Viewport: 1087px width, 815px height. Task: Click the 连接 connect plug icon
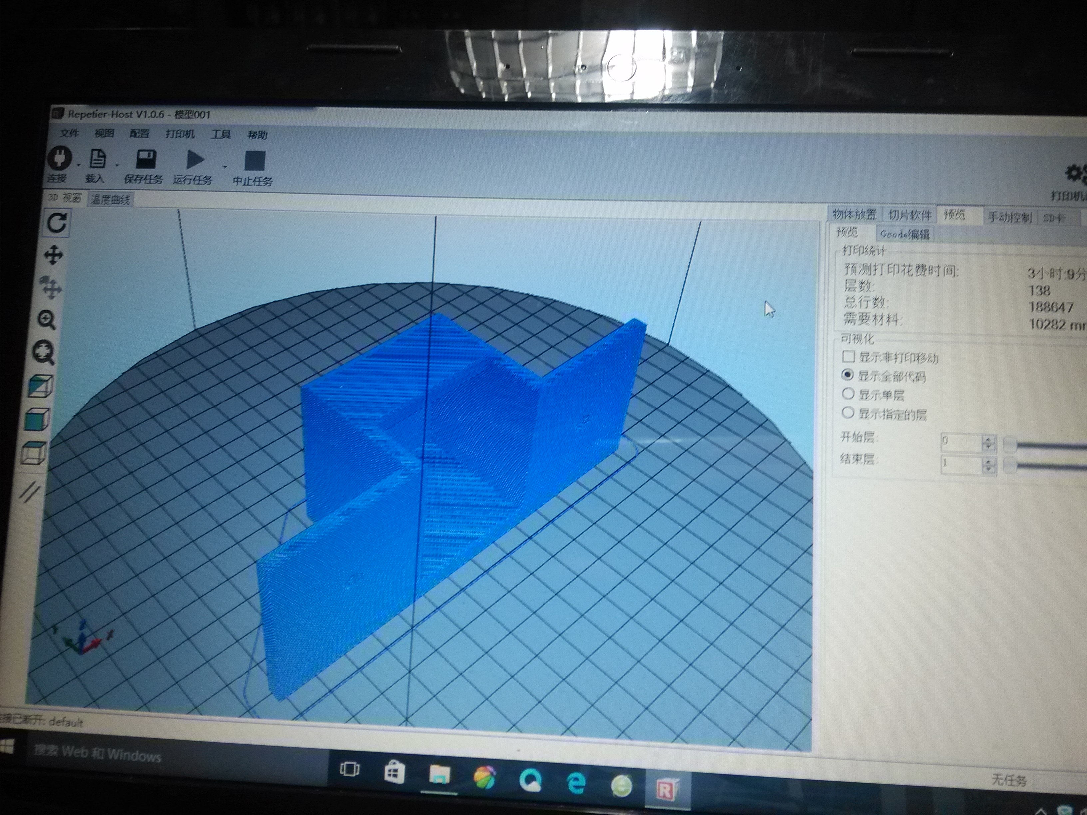tap(60, 158)
